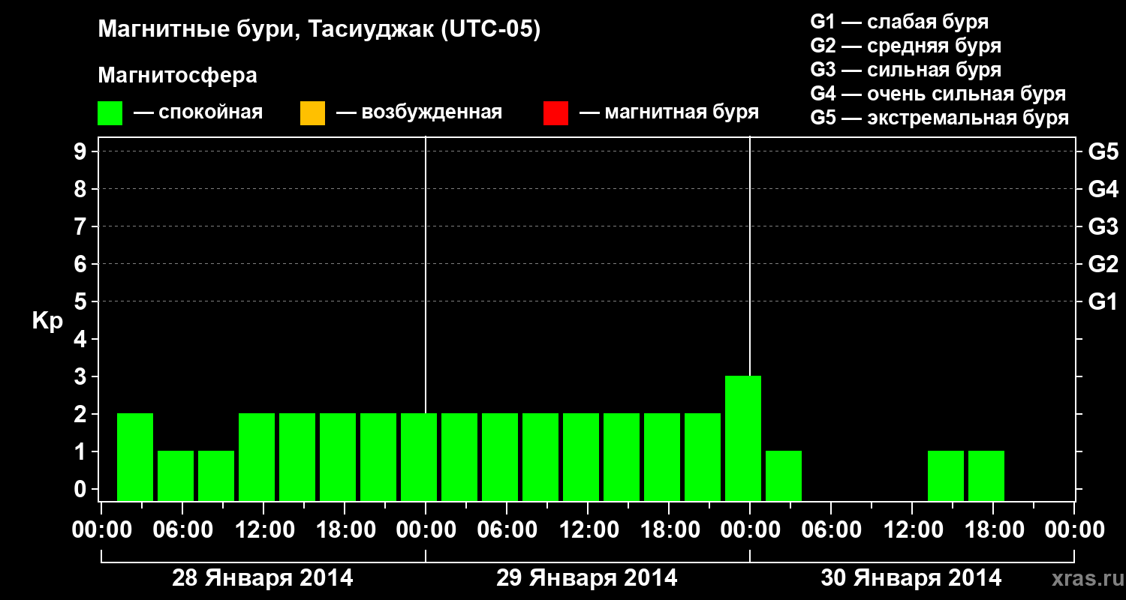The image size is (1126, 600).
Task: Click the 'G3 — сильная буря' legend line
Action: (906, 70)
